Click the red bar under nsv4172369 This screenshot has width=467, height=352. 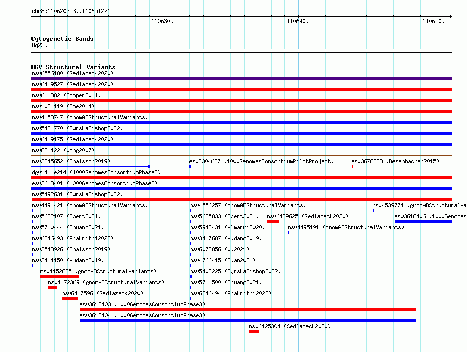click(x=52, y=288)
